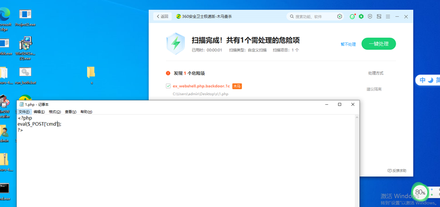Click the path C:\Users\admin\Desktop\s\1.php
The image size is (440, 207).
click(x=200, y=94)
